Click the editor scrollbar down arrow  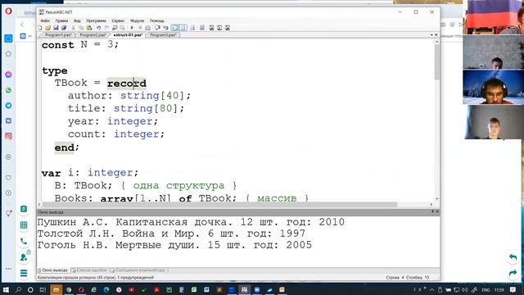436,198
